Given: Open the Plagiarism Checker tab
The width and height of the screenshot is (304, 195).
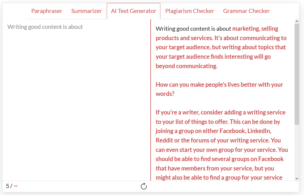Looking at the screenshot, I should (x=190, y=11).
